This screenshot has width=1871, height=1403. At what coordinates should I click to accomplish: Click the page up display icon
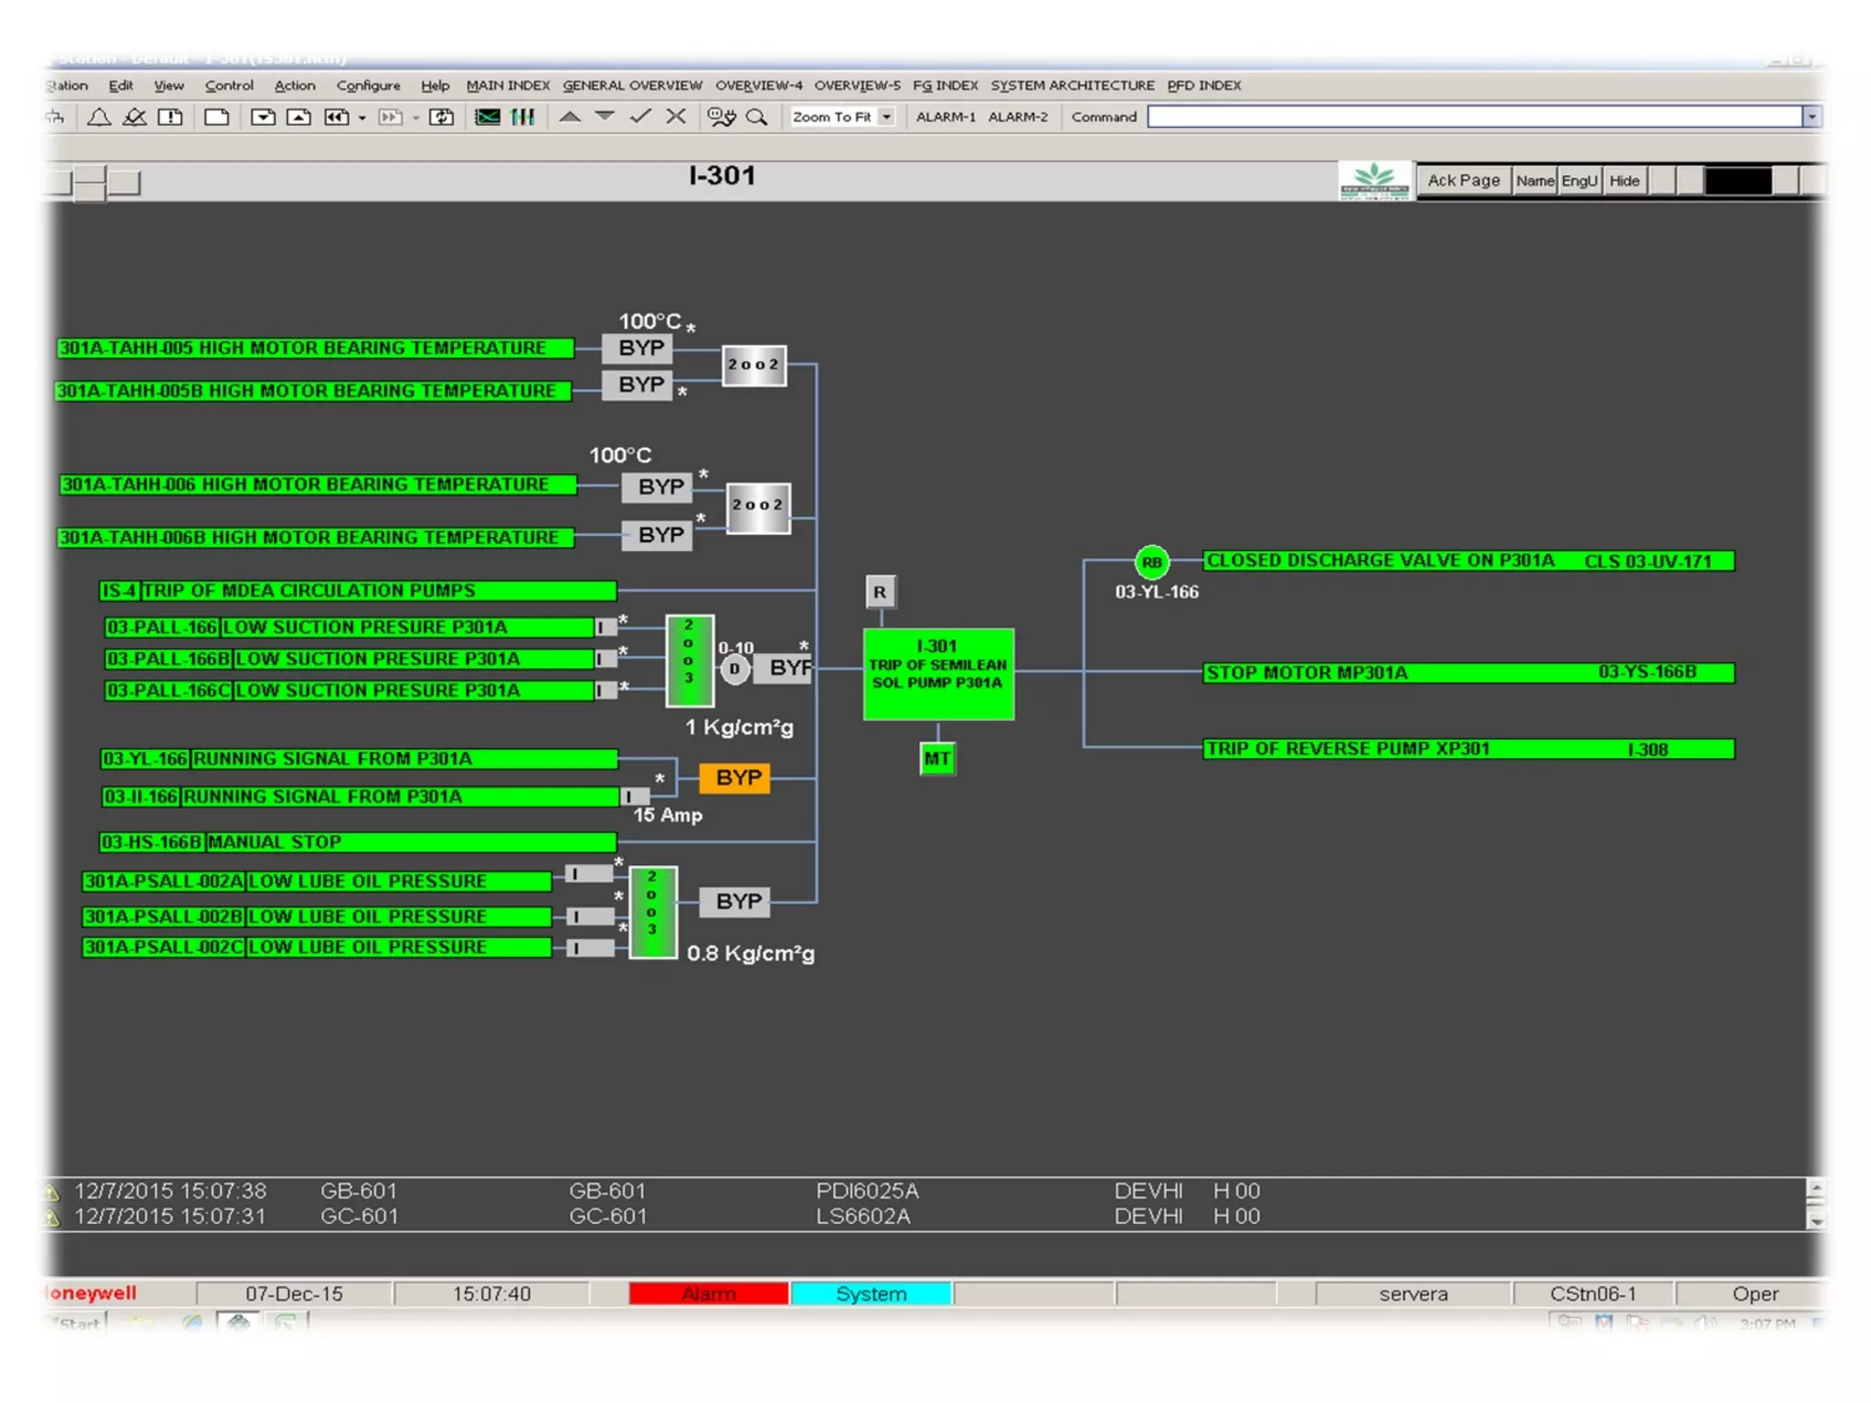[299, 117]
